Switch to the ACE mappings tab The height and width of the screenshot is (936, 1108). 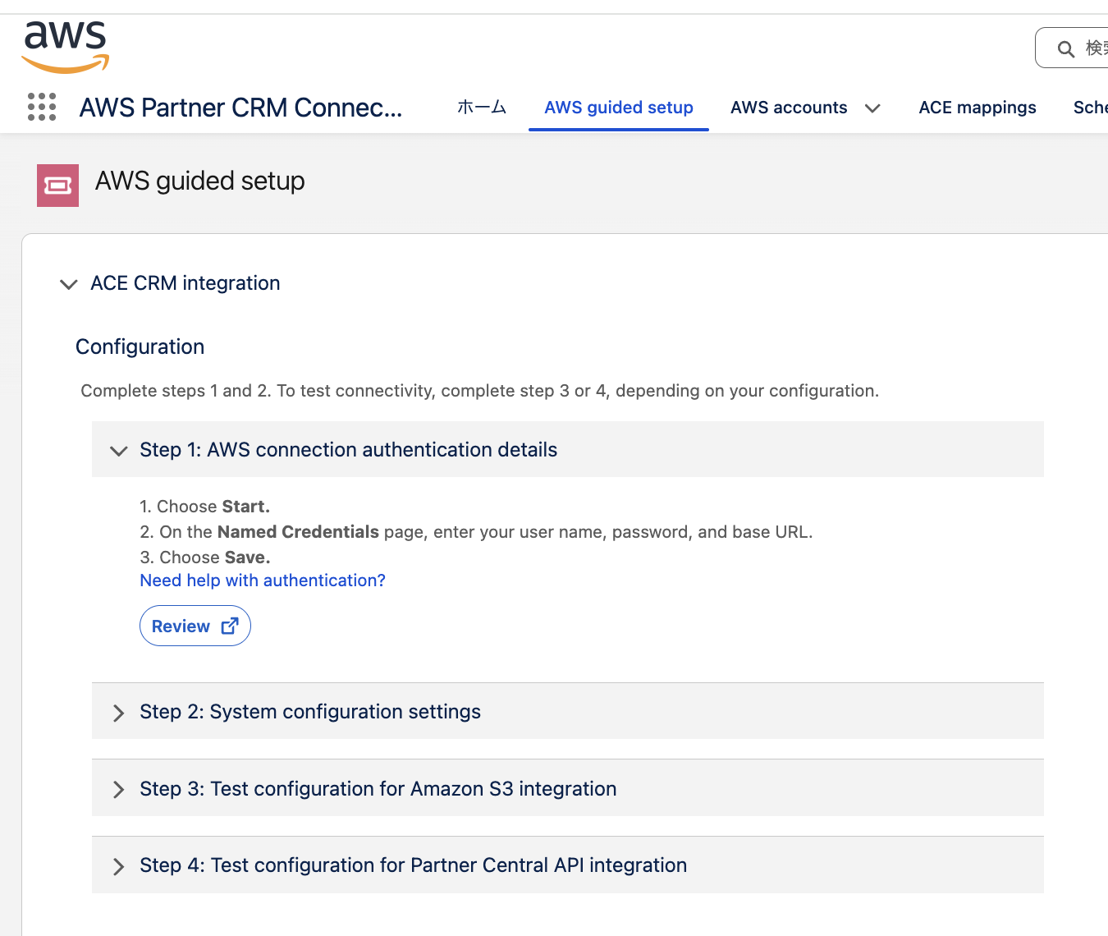coord(977,108)
